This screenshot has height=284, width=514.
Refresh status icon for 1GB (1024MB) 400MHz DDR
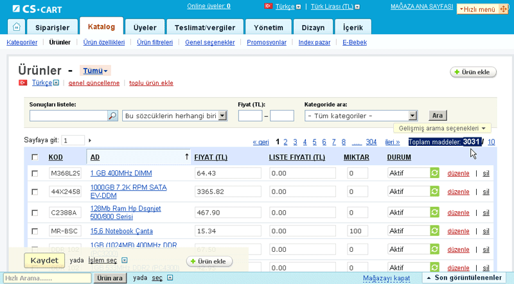435,249
